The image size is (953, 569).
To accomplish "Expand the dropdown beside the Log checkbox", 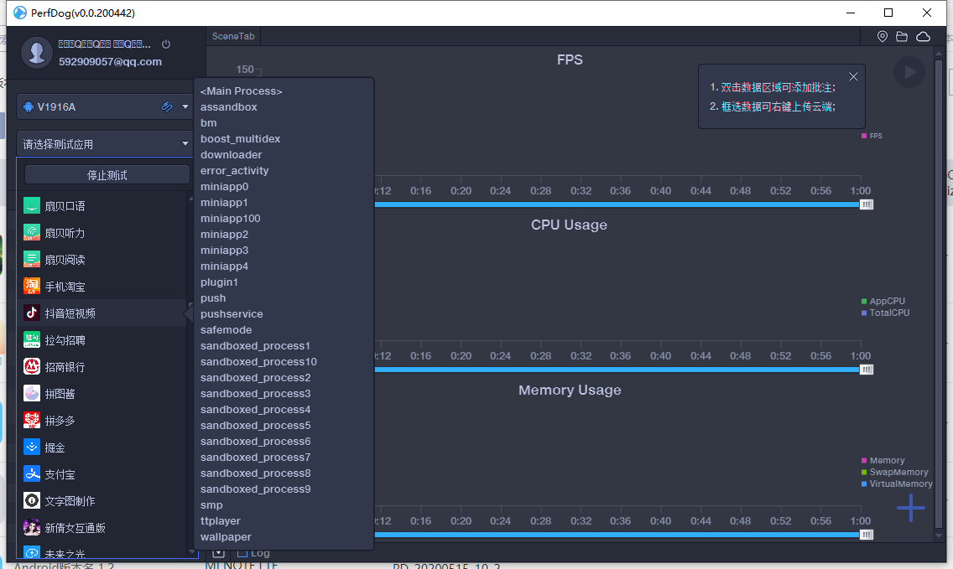I will 219,553.
